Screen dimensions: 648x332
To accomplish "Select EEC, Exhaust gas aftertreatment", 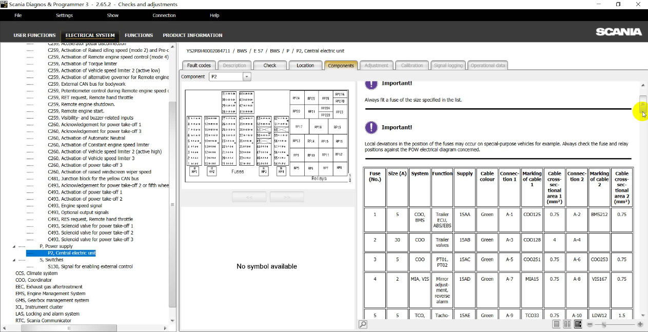I will click(x=49, y=287).
